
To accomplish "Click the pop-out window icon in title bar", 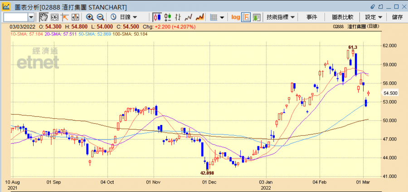I will (380, 6).
